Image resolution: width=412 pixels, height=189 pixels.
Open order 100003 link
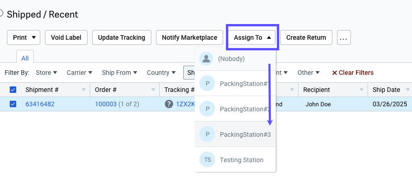[x=106, y=104]
